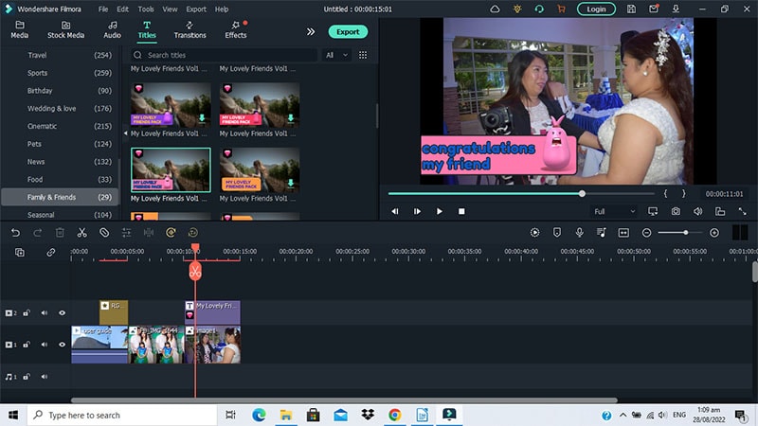
Task: Open the preview volume speaker icon
Action: point(697,211)
